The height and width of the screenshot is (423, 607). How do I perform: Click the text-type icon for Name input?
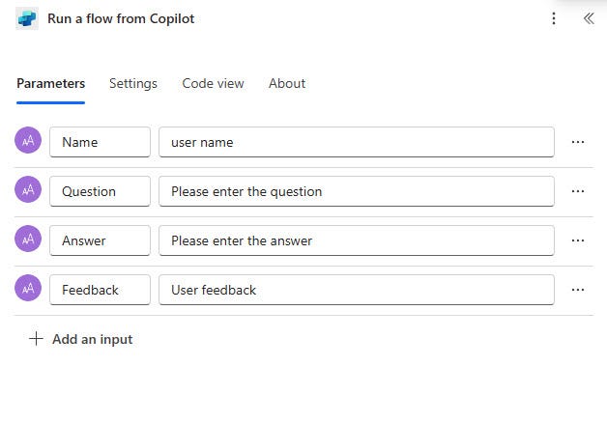coord(28,140)
